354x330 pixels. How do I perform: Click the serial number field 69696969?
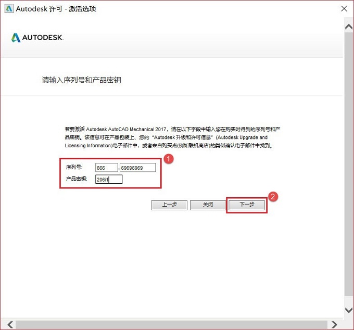pos(138,168)
